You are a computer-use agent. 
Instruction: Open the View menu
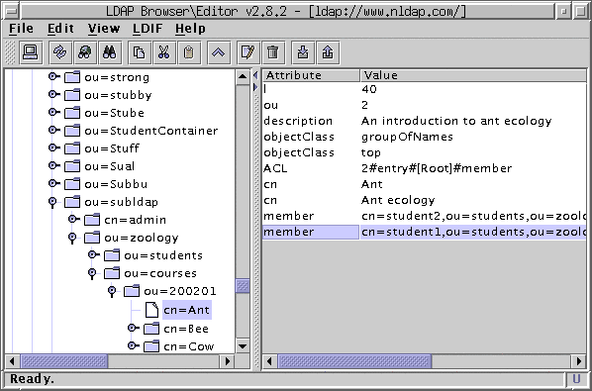[103, 29]
